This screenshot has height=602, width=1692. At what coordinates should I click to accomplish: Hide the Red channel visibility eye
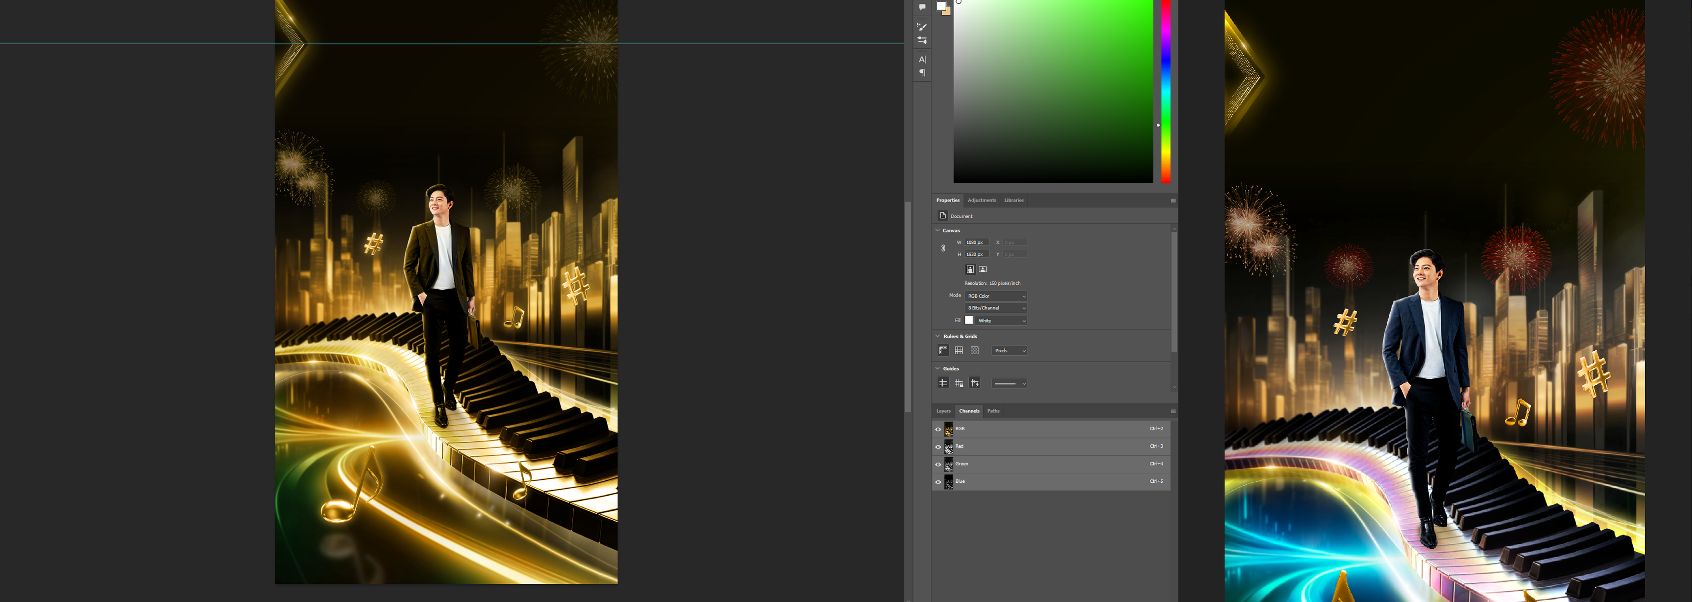(x=938, y=447)
